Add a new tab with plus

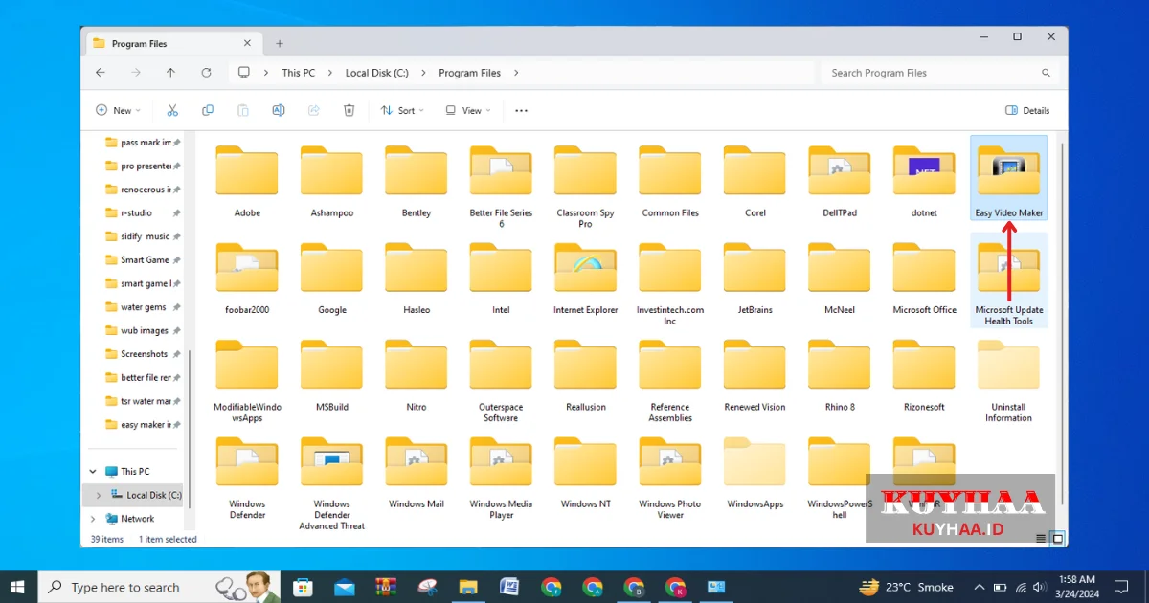coord(280,43)
